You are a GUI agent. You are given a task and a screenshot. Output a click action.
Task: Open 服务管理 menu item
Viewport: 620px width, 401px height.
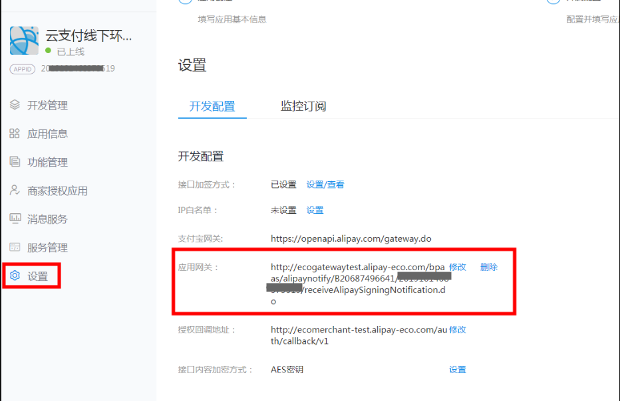tap(47, 248)
